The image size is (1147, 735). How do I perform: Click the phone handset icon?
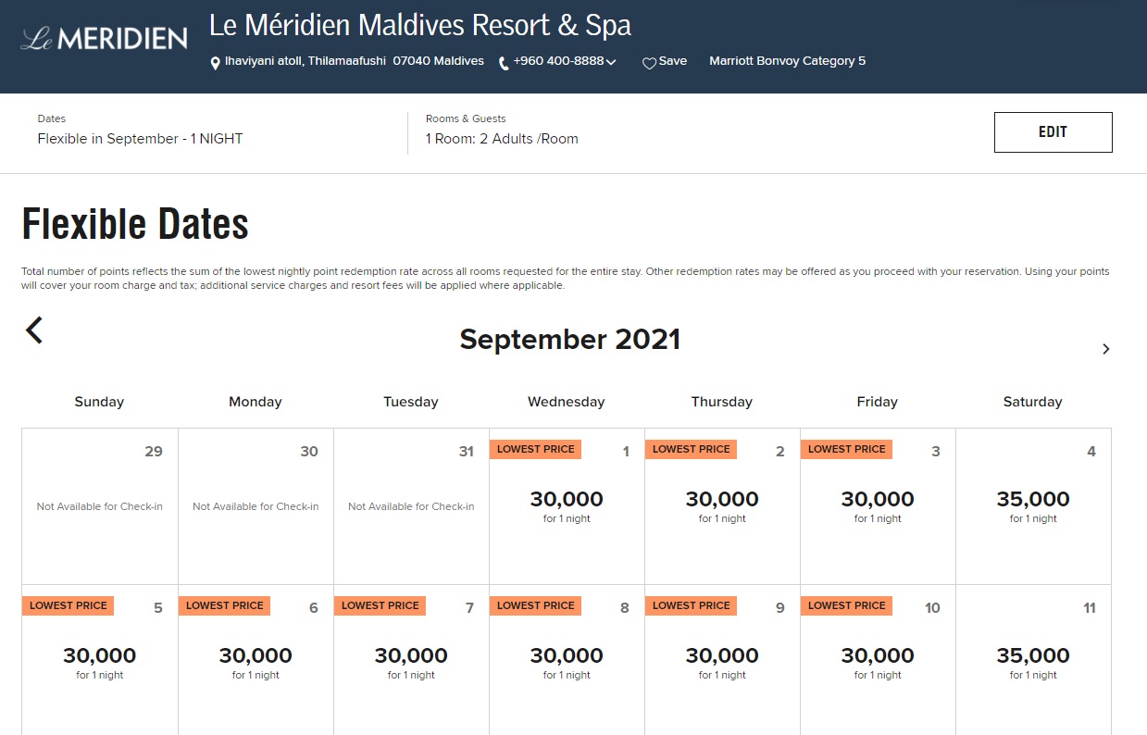pyautogui.click(x=504, y=63)
